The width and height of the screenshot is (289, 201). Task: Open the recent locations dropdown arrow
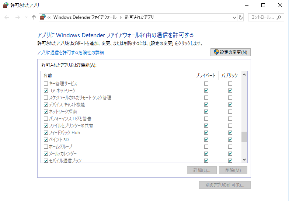click(x=26, y=17)
